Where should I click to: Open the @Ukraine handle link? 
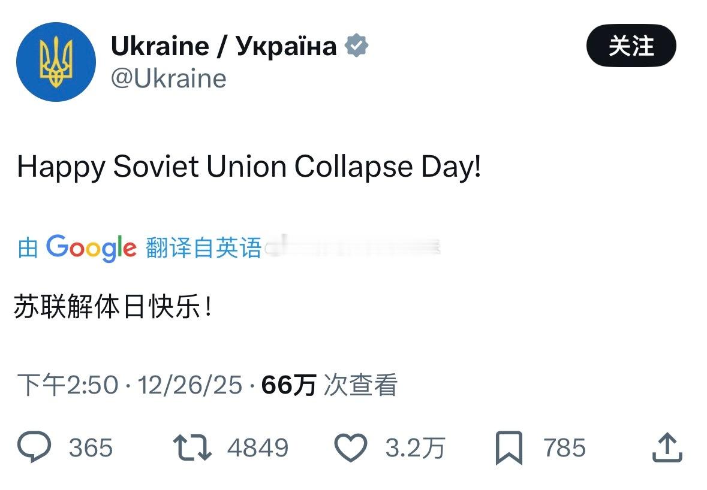point(169,78)
